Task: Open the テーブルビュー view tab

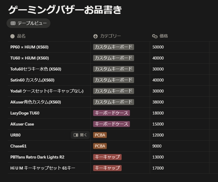Action: pyautogui.click(x=28, y=23)
